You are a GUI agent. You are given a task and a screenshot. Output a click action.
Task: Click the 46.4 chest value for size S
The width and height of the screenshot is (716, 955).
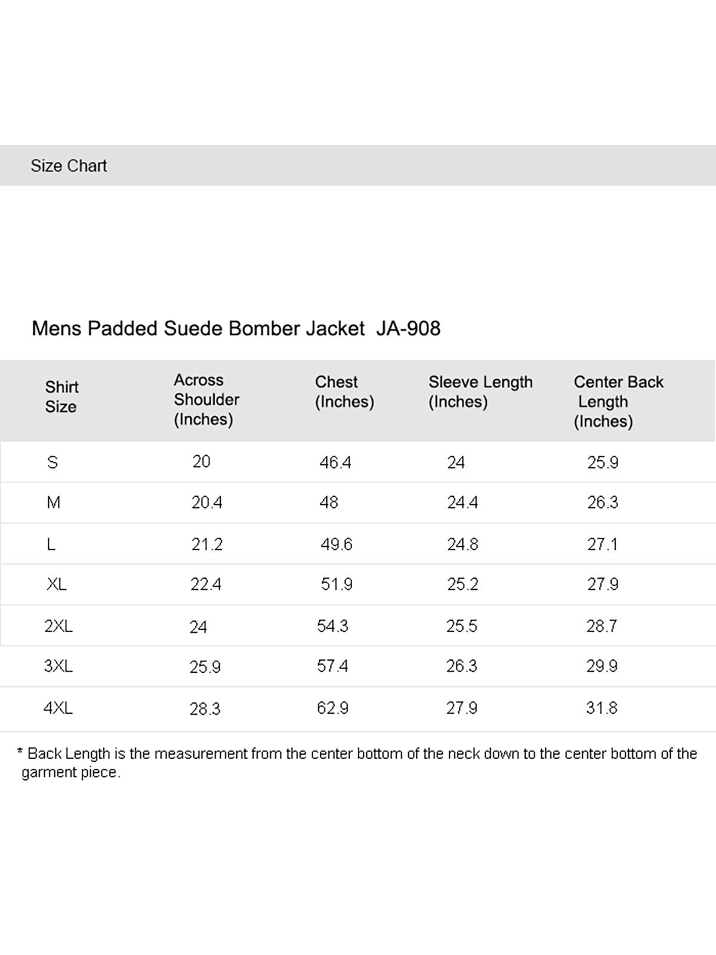point(335,463)
